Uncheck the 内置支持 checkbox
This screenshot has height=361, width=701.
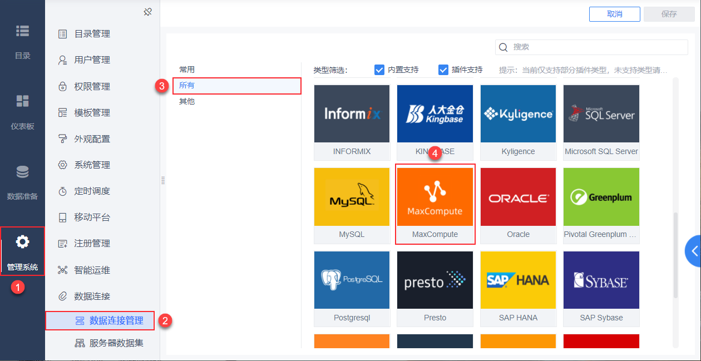tap(379, 70)
